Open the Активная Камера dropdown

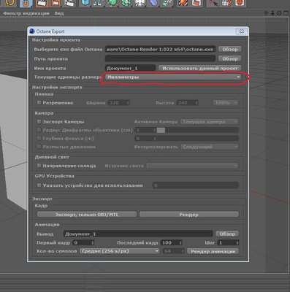[x=210, y=121]
